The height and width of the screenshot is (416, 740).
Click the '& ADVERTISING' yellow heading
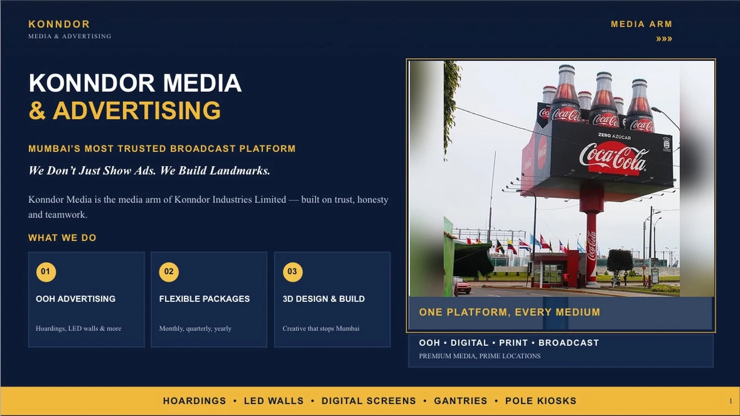click(x=125, y=111)
